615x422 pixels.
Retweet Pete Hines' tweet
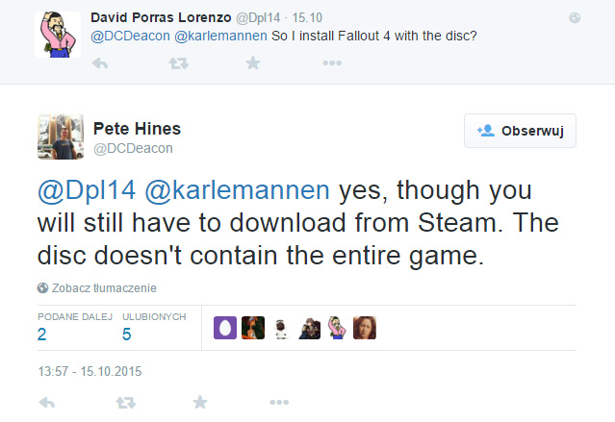(x=125, y=402)
